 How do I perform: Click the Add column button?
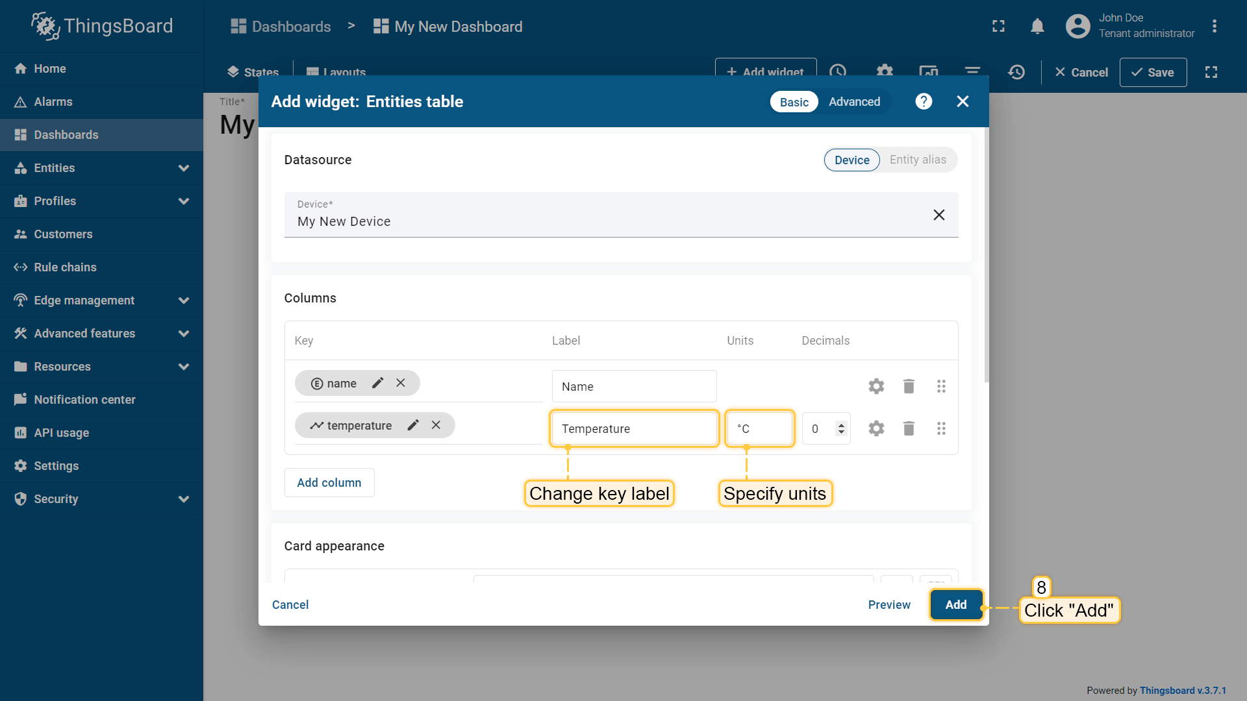pos(329,483)
